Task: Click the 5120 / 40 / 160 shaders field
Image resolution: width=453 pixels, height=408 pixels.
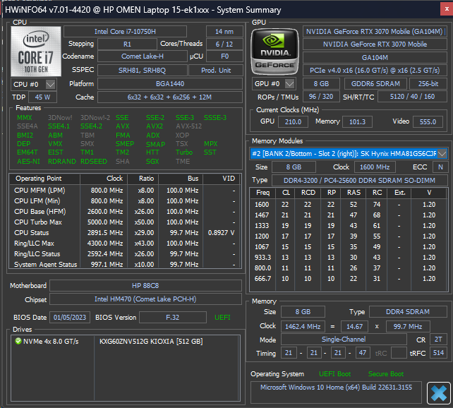Action: click(412, 97)
